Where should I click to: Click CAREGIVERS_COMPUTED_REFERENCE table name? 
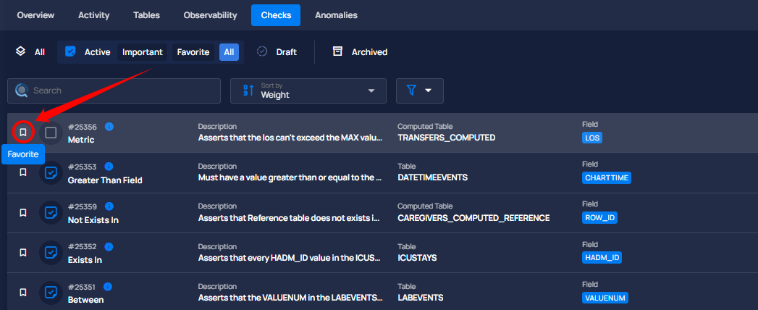(x=473, y=218)
